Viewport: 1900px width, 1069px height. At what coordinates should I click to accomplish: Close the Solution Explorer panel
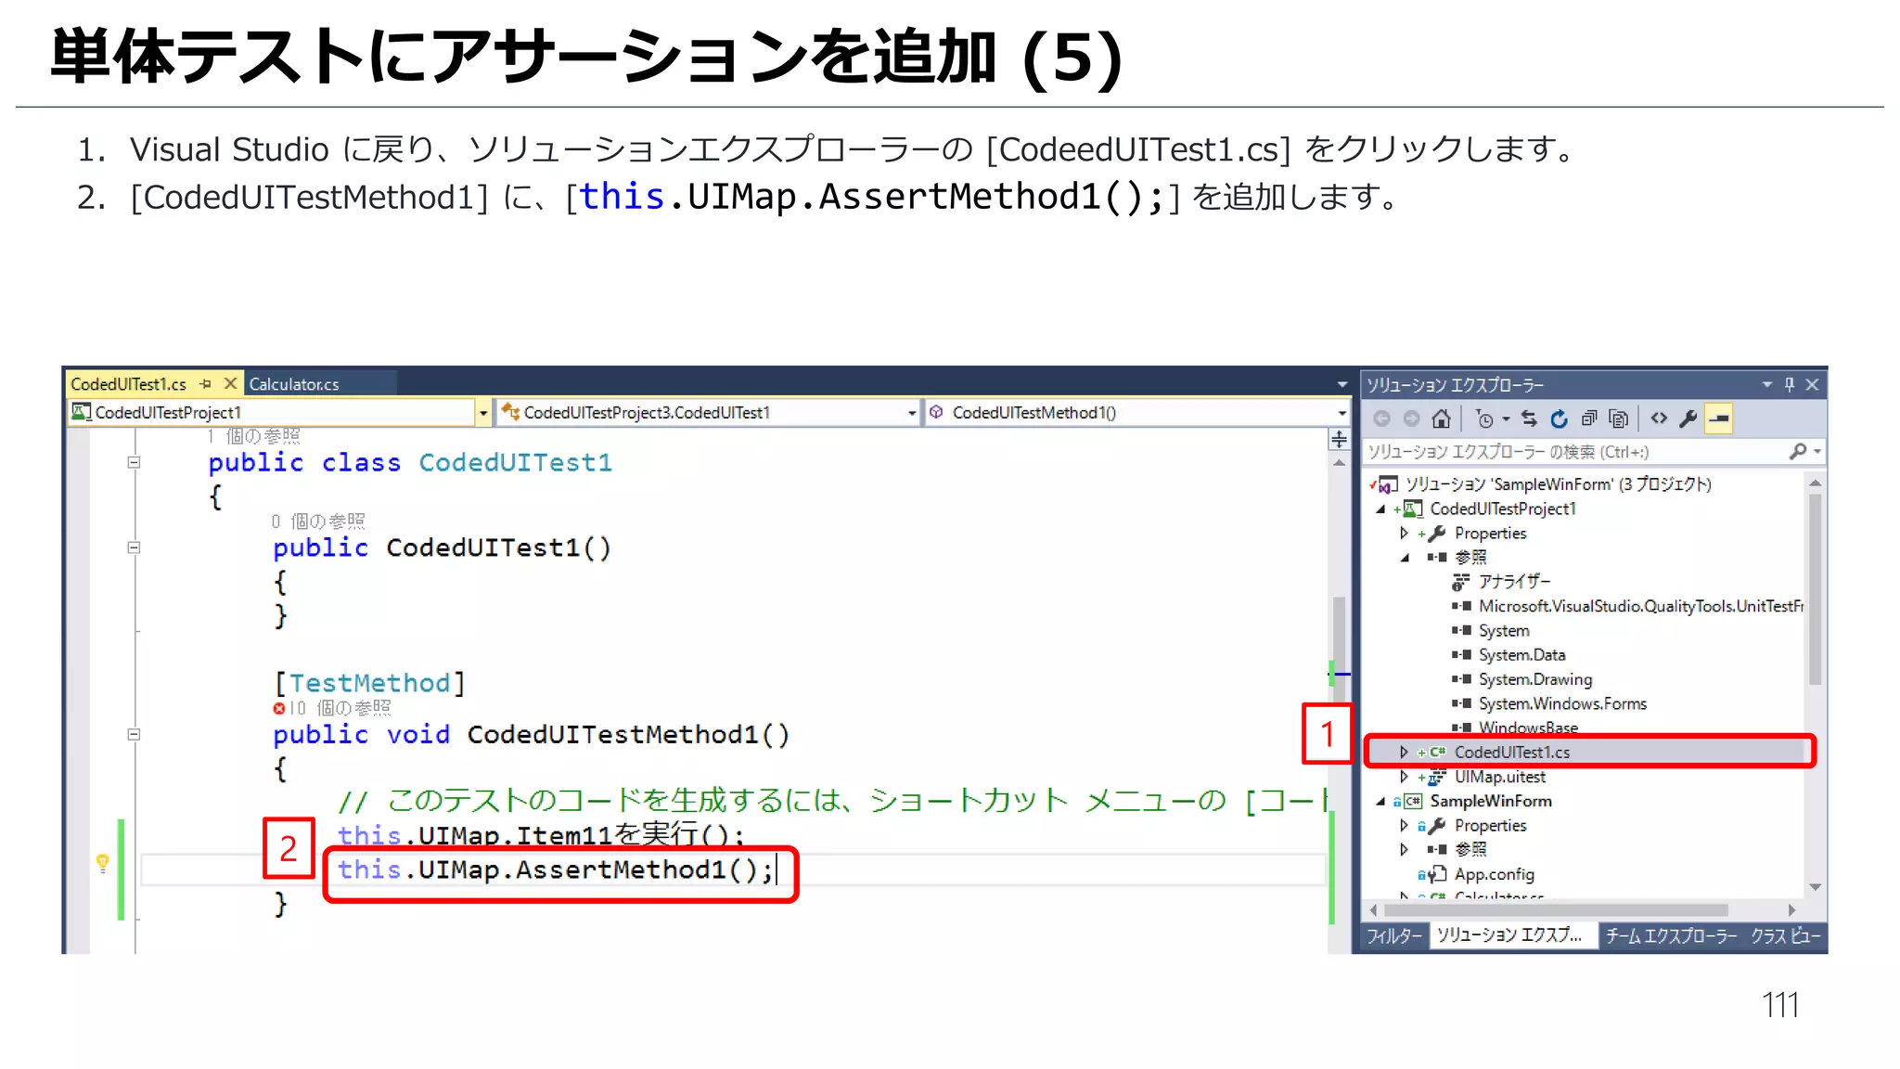[1812, 384]
